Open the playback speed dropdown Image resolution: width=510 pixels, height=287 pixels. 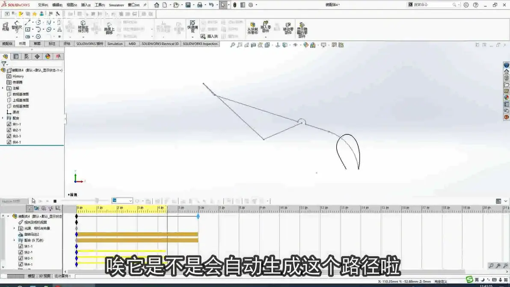130,201
